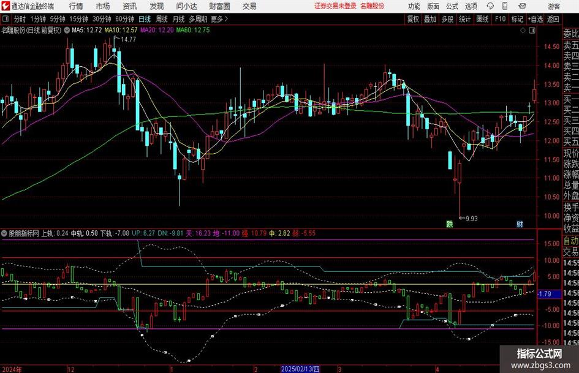Switch to the 30分钟 period tab
Viewport: 579px width, 373px height.
point(102,19)
